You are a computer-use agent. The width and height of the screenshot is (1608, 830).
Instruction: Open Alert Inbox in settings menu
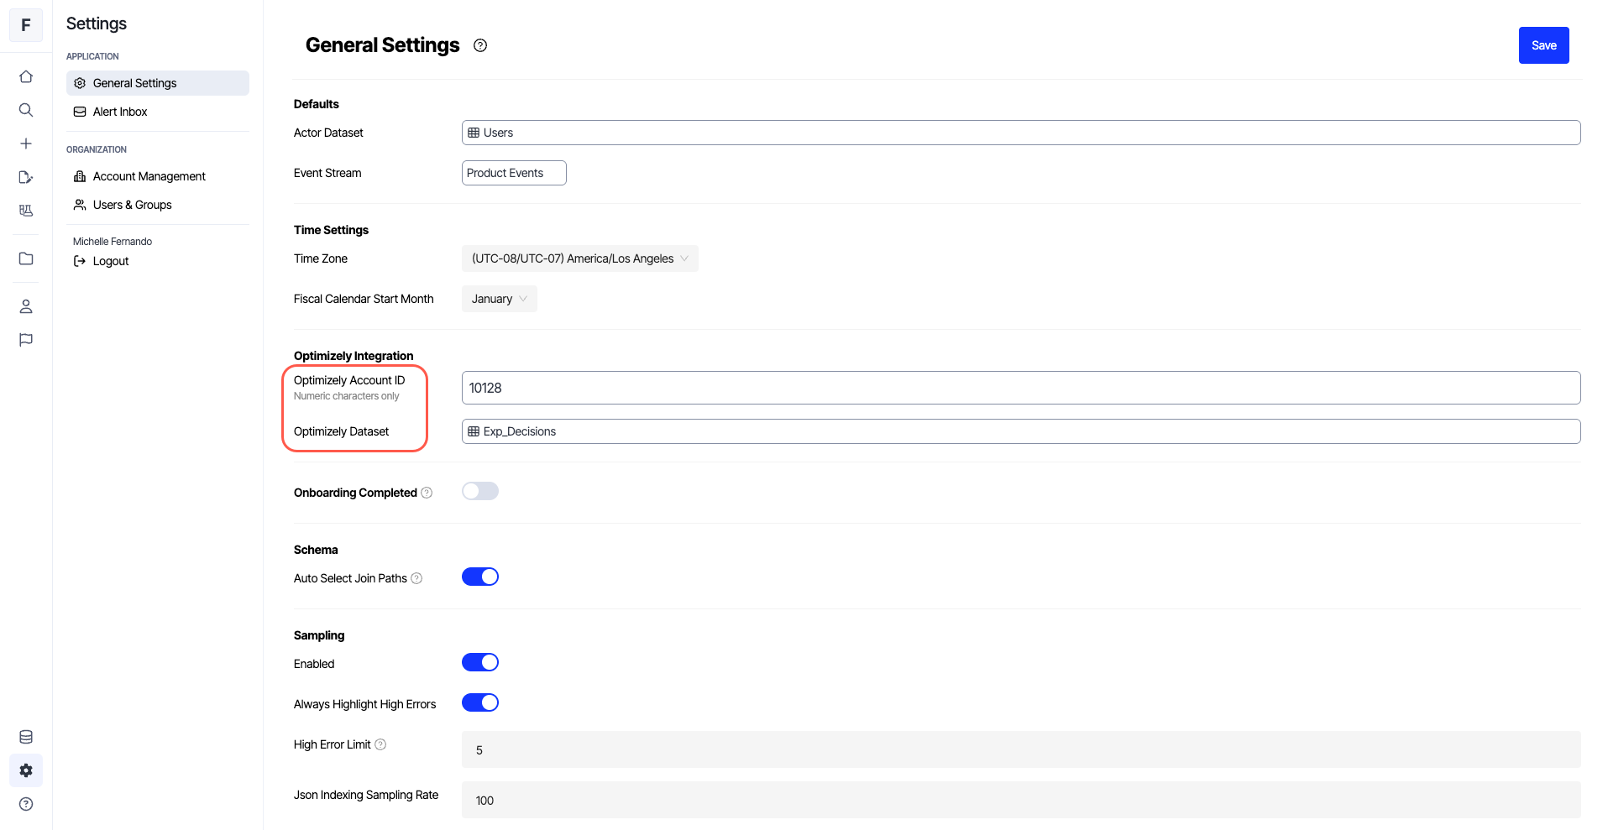[120, 112]
